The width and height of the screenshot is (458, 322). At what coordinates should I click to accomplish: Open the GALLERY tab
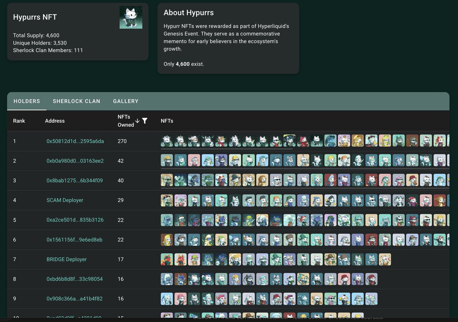tap(126, 101)
